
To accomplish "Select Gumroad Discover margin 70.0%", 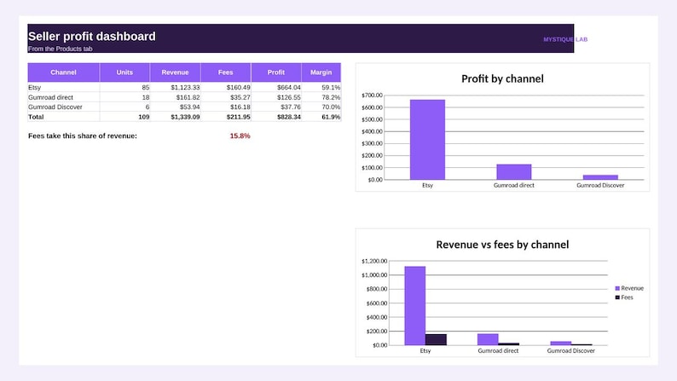I will [x=321, y=107].
